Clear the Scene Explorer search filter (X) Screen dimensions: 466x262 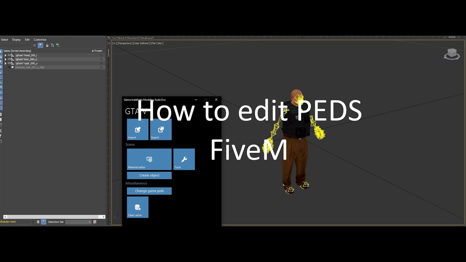35,45
